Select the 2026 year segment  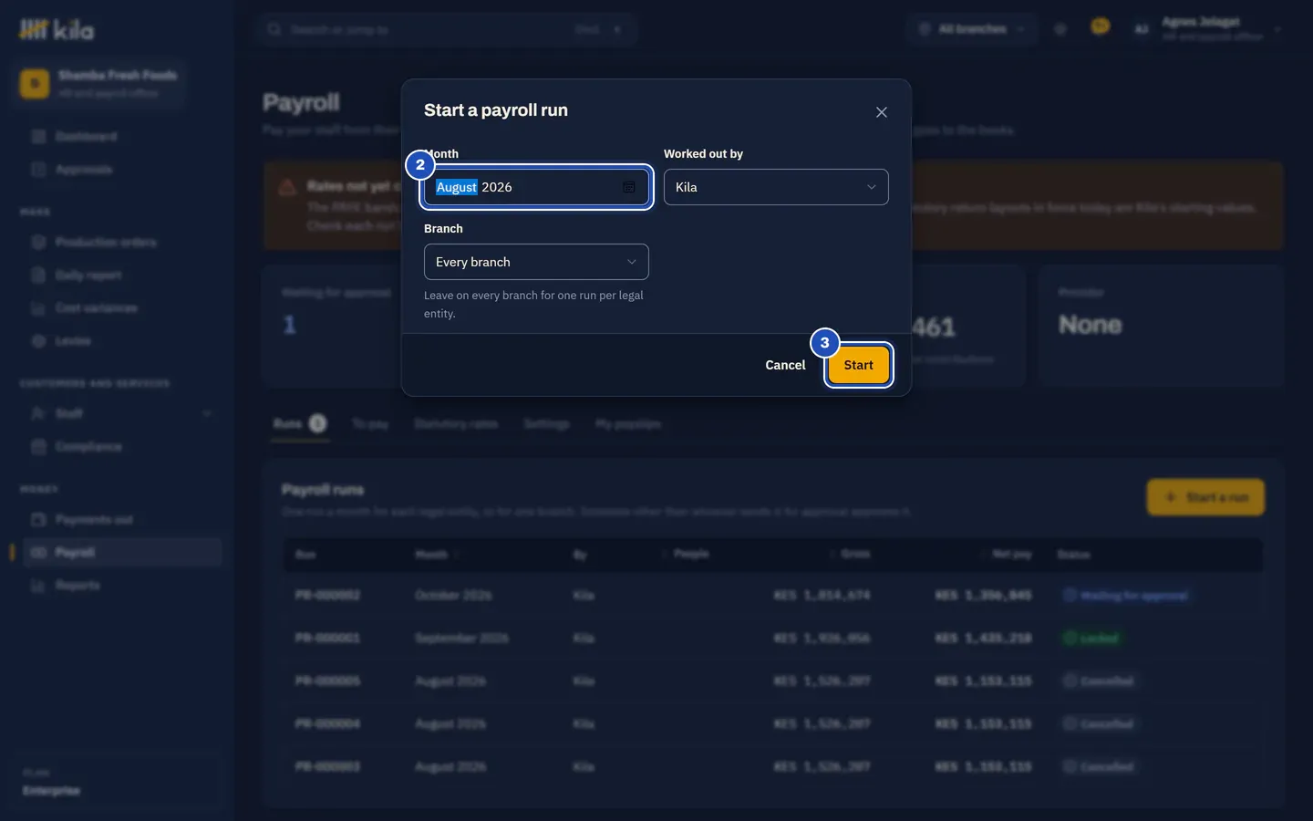[497, 187]
